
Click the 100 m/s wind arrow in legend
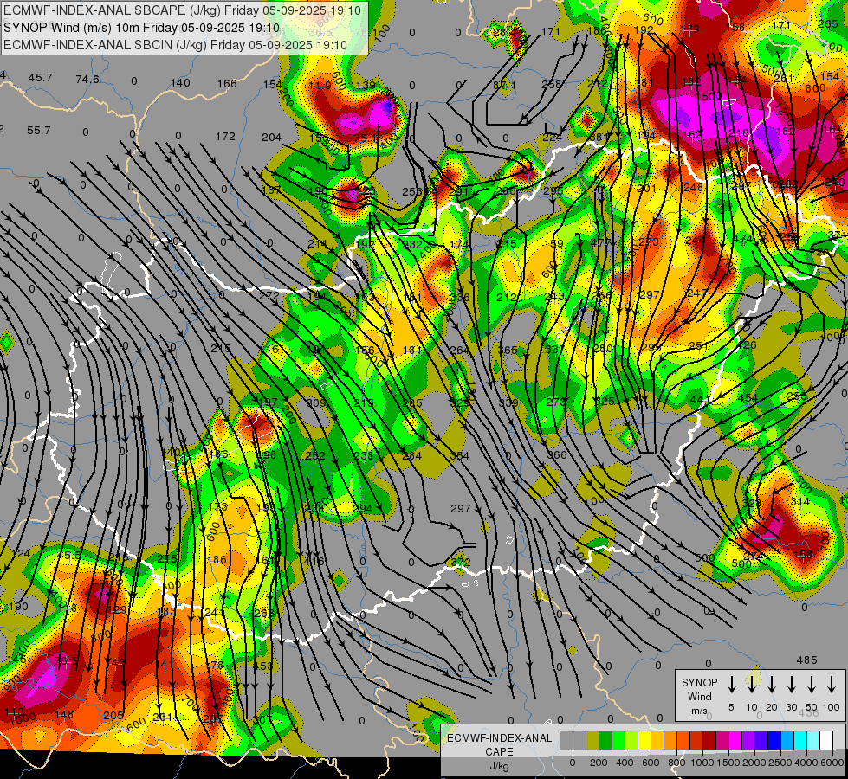coord(832,685)
